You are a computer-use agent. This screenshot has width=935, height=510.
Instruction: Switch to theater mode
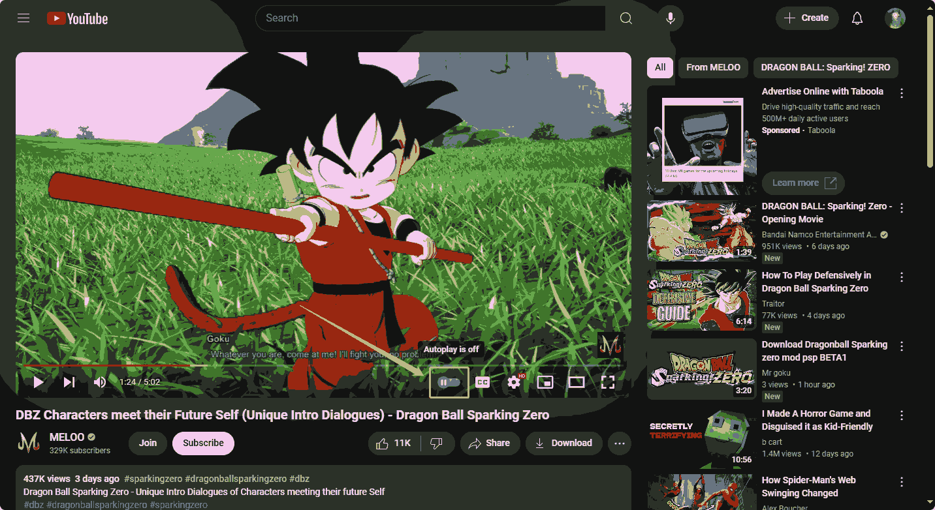point(577,382)
